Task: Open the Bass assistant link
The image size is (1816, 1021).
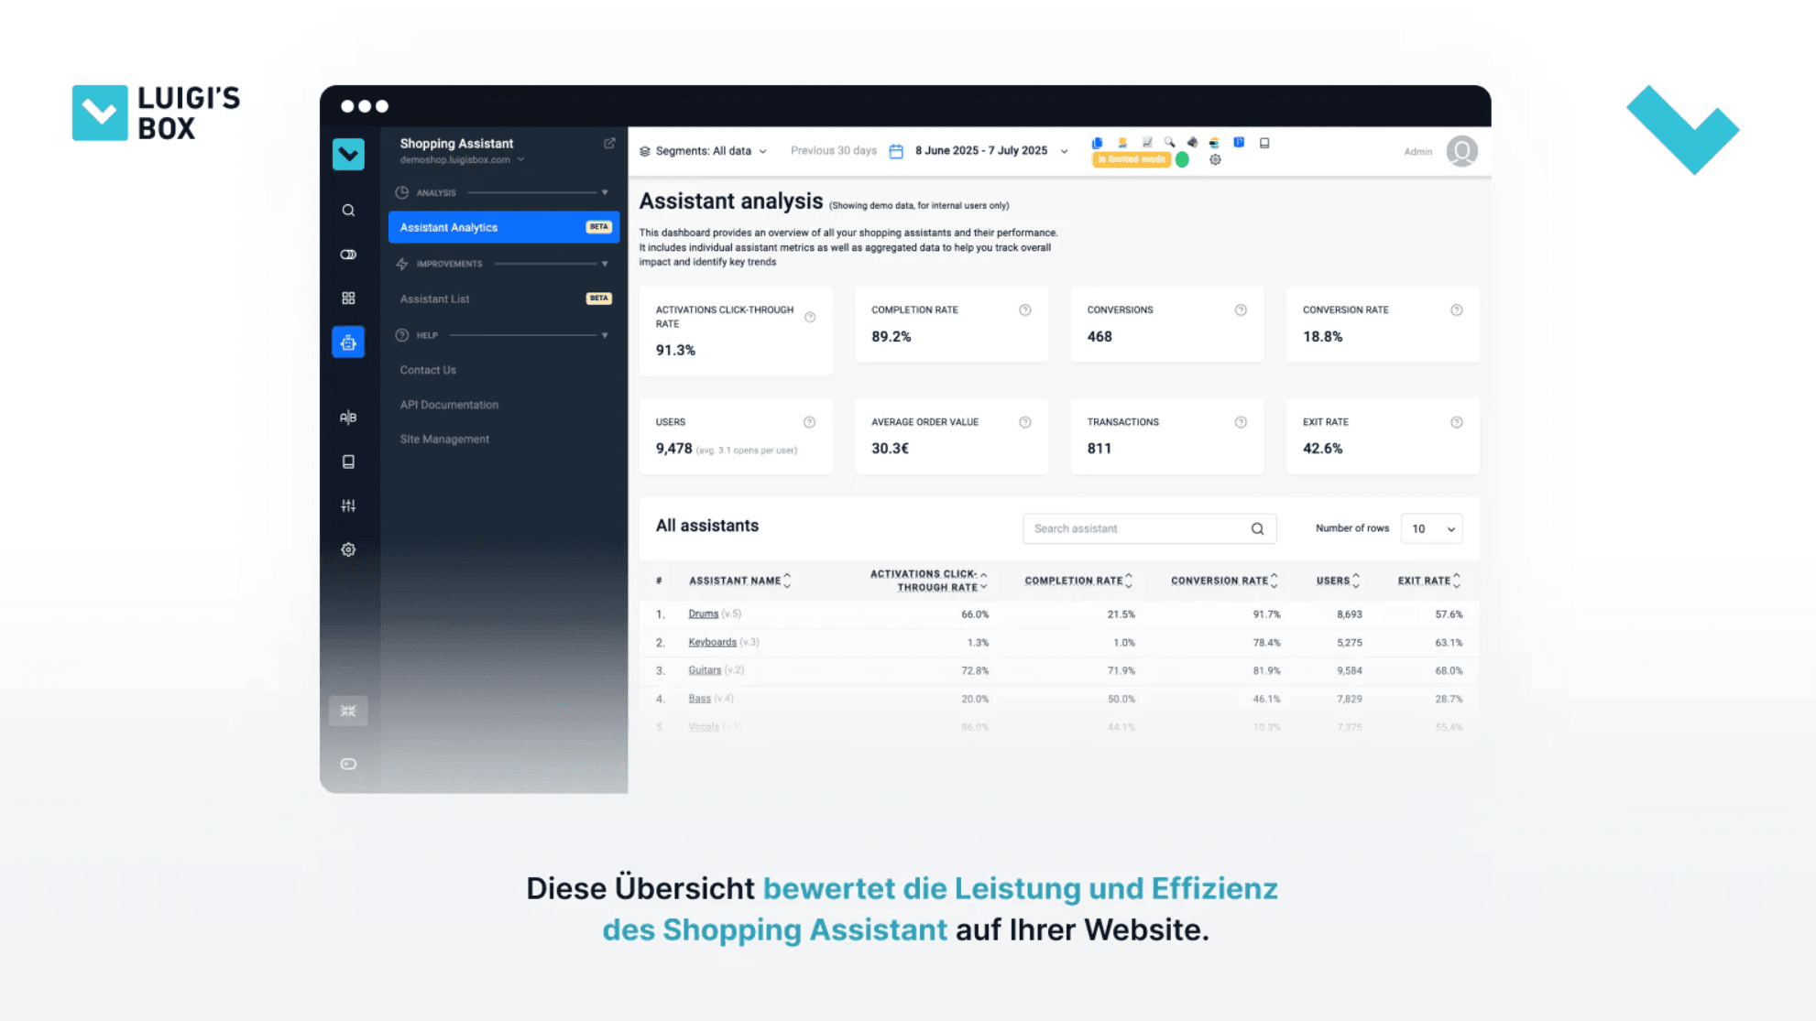Action: pos(699,699)
